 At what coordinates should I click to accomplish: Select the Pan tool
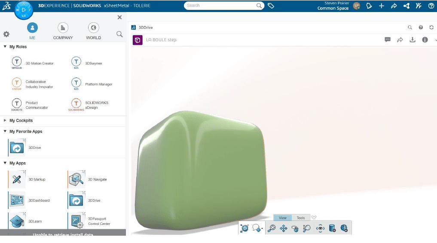(284, 228)
